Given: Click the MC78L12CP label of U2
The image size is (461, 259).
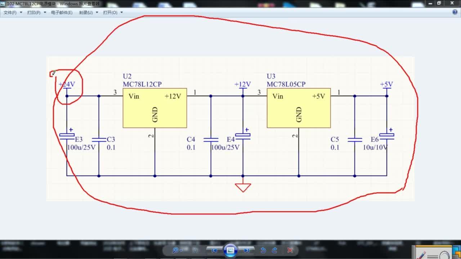Looking at the screenshot, I should click(x=142, y=84).
